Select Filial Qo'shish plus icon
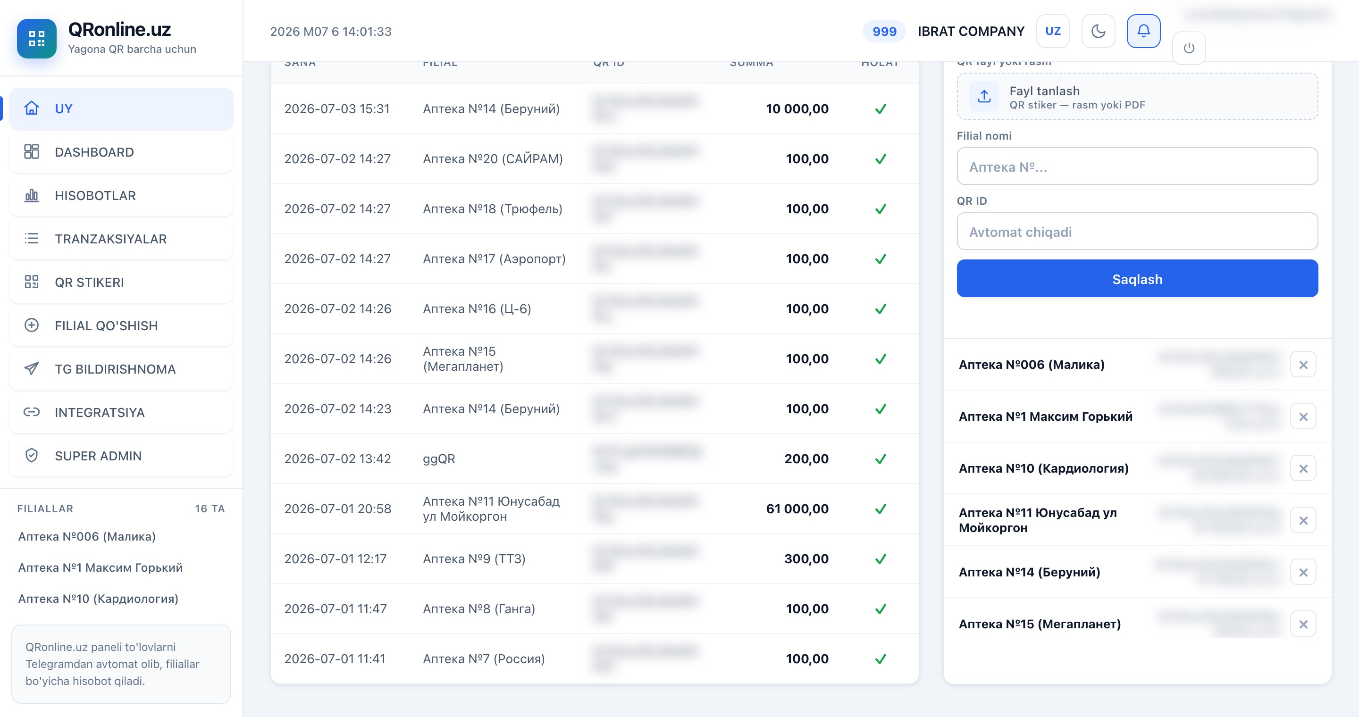The width and height of the screenshot is (1359, 717). point(32,325)
